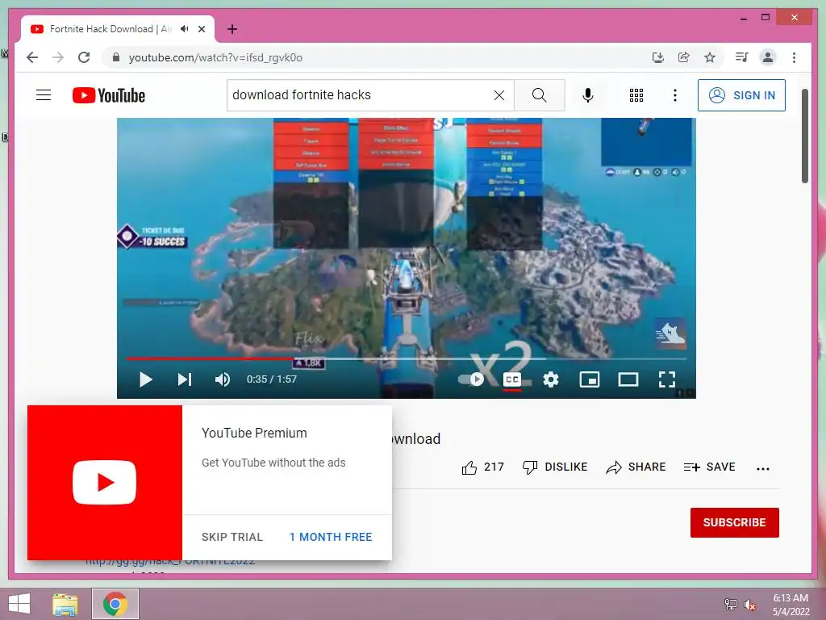Open YouTube settings three-dot menu
Screen dimensions: 826x620
coord(675,95)
